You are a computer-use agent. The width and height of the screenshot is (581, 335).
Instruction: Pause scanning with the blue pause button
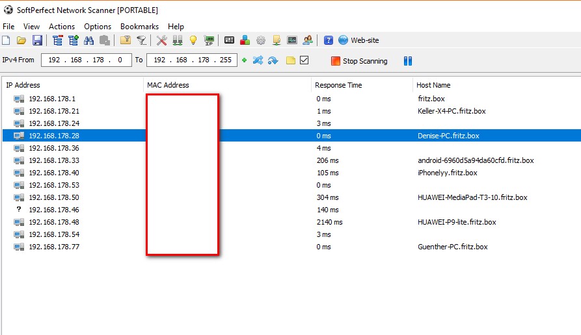[408, 61]
